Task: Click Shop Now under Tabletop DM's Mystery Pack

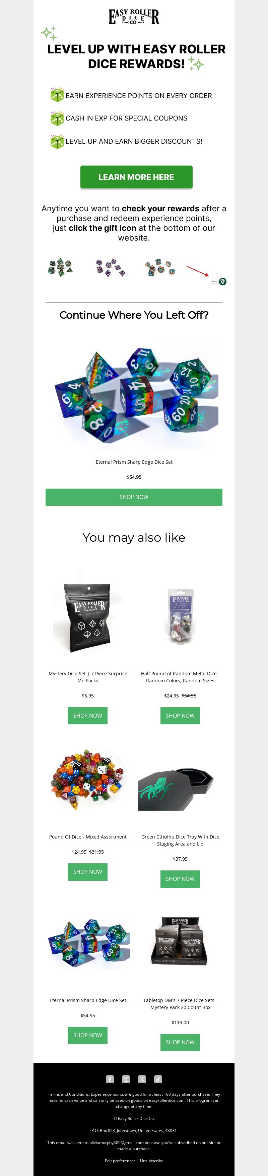Action: pyautogui.click(x=180, y=1042)
